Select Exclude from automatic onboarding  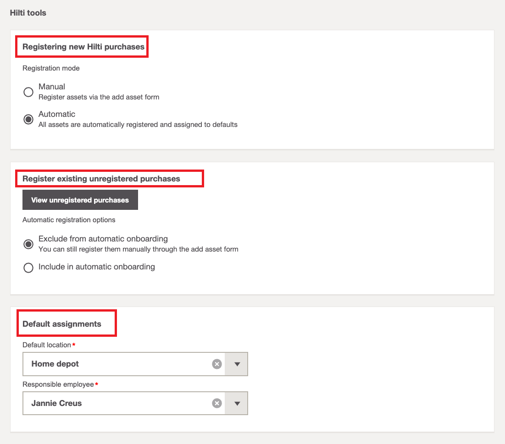click(28, 244)
